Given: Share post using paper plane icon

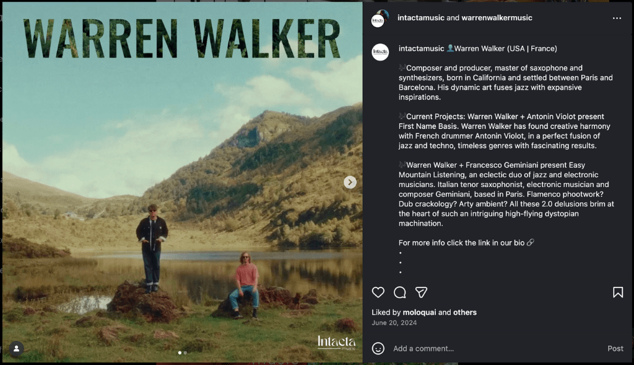Looking at the screenshot, I should [x=421, y=292].
